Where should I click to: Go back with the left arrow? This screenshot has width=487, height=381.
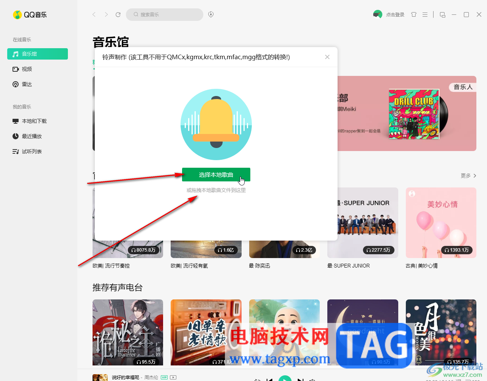coord(94,14)
